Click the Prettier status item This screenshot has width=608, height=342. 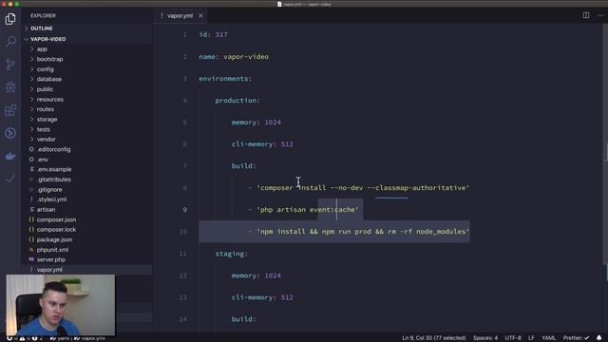(x=576, y=338)
